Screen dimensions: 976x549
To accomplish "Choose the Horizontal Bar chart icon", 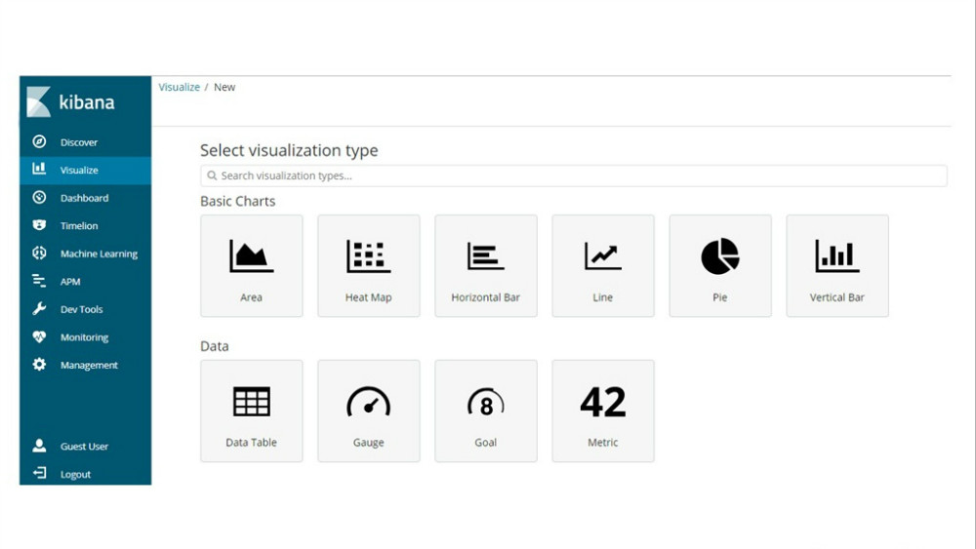I will [x=485, y=256].
